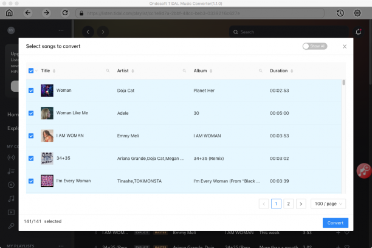
Task: Uncheck the song Woman by Doja Cat
Action: (x=31, y=91)
